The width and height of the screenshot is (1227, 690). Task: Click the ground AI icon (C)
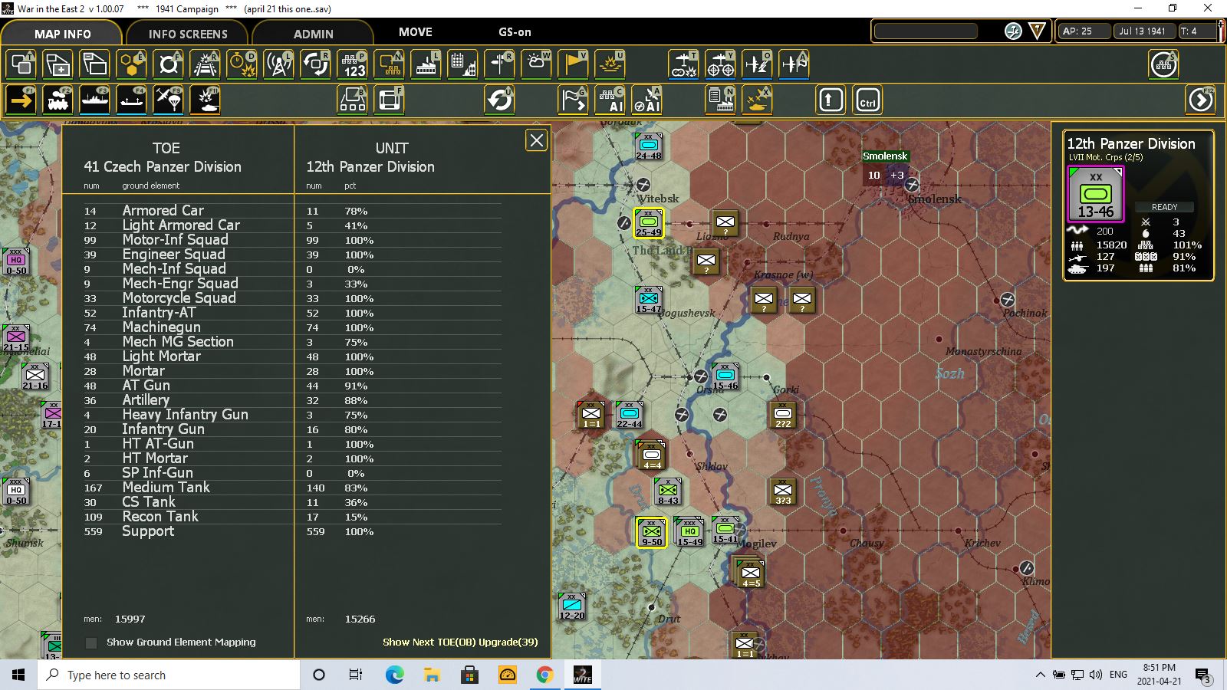[x=610, y=100]
